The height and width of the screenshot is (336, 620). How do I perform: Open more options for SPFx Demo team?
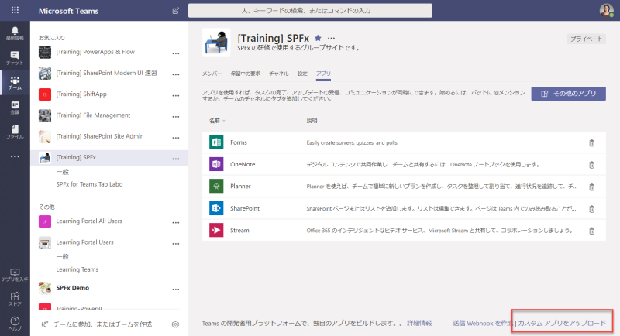coord(176,290)
